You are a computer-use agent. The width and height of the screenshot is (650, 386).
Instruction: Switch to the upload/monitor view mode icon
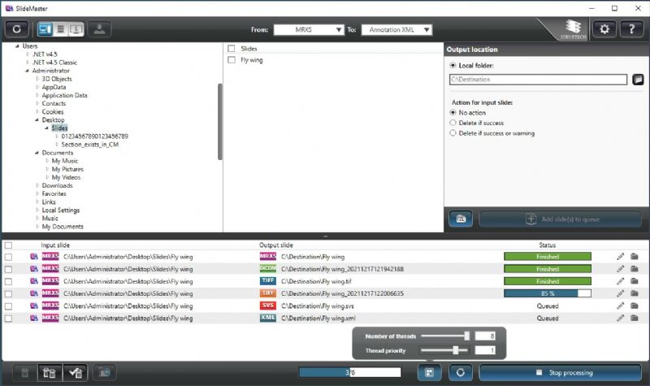pyautogui.click(x=76, y=29)
